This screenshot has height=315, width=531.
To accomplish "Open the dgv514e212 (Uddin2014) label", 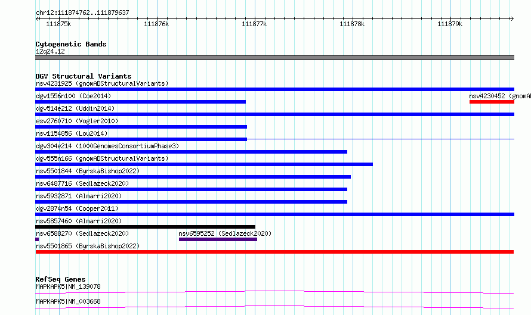I will (75, 108).
